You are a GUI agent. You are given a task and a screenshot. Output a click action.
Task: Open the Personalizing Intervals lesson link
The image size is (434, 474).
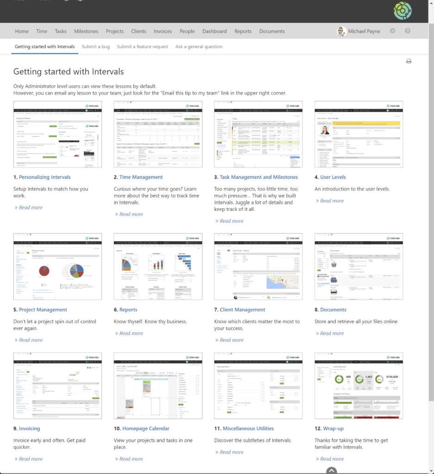point(45,177)
